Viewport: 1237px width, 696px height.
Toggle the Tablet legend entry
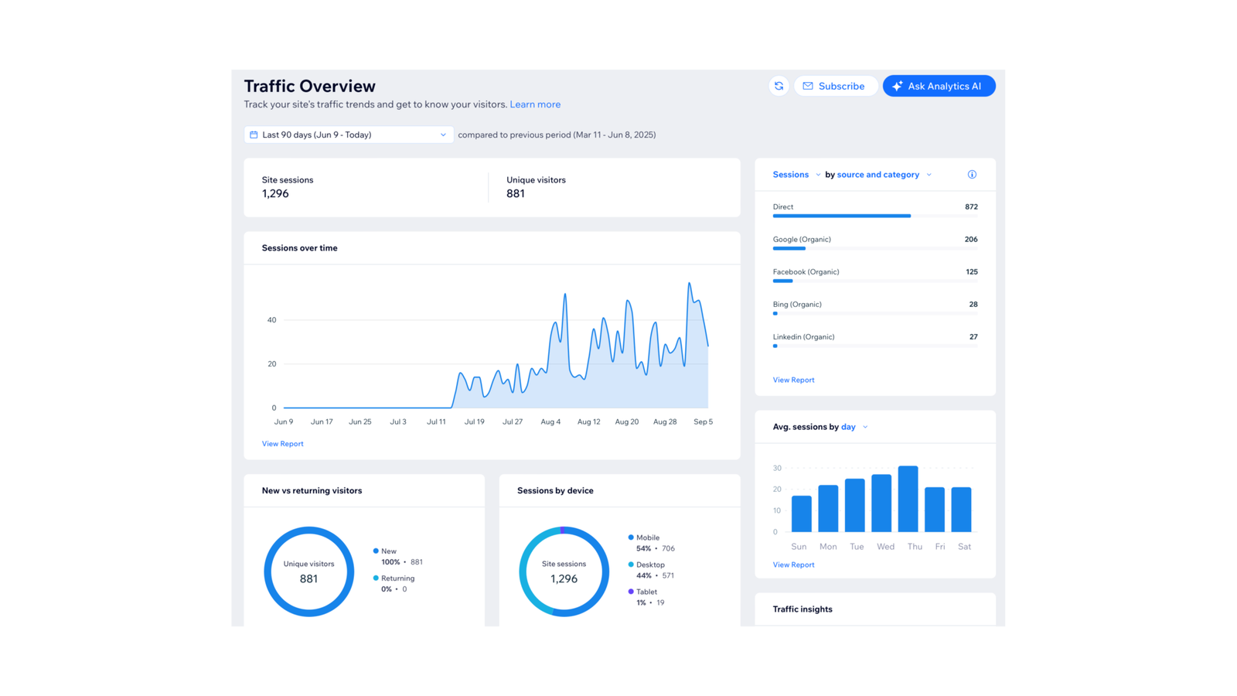pyautogui.click(x=646, y=592)
